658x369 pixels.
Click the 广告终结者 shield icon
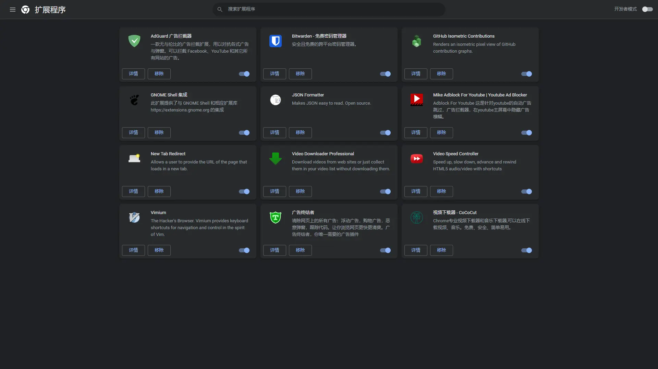click(276, 218)
